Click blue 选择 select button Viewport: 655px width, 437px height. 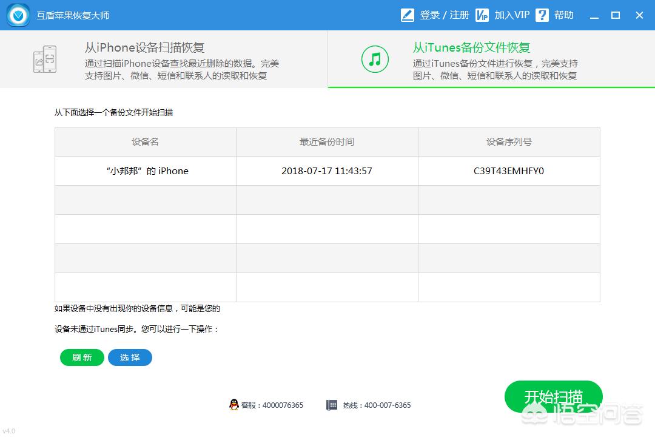(x=130, y=357)
